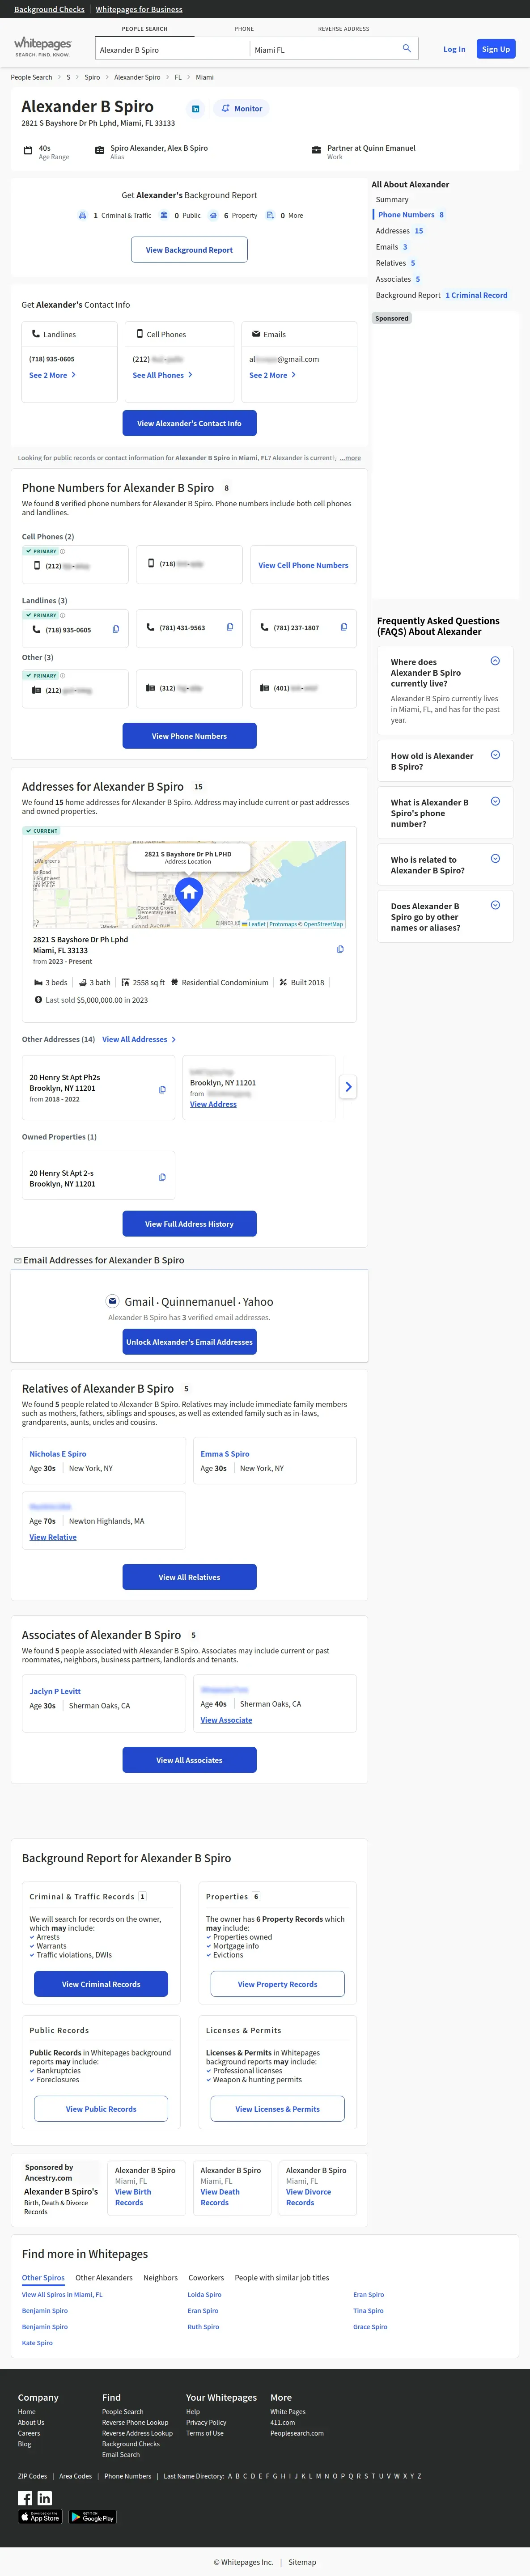Click Unlock Alexander's Email Addresses button
Viewport: 530px width, 2576px height.
(189, 1342)
